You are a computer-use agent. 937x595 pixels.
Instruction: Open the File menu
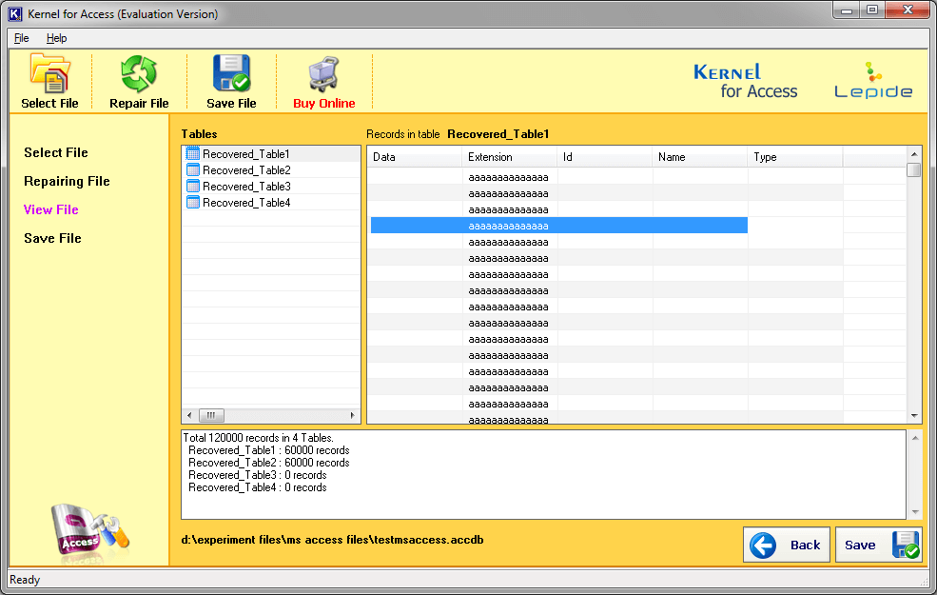[22, 38]
